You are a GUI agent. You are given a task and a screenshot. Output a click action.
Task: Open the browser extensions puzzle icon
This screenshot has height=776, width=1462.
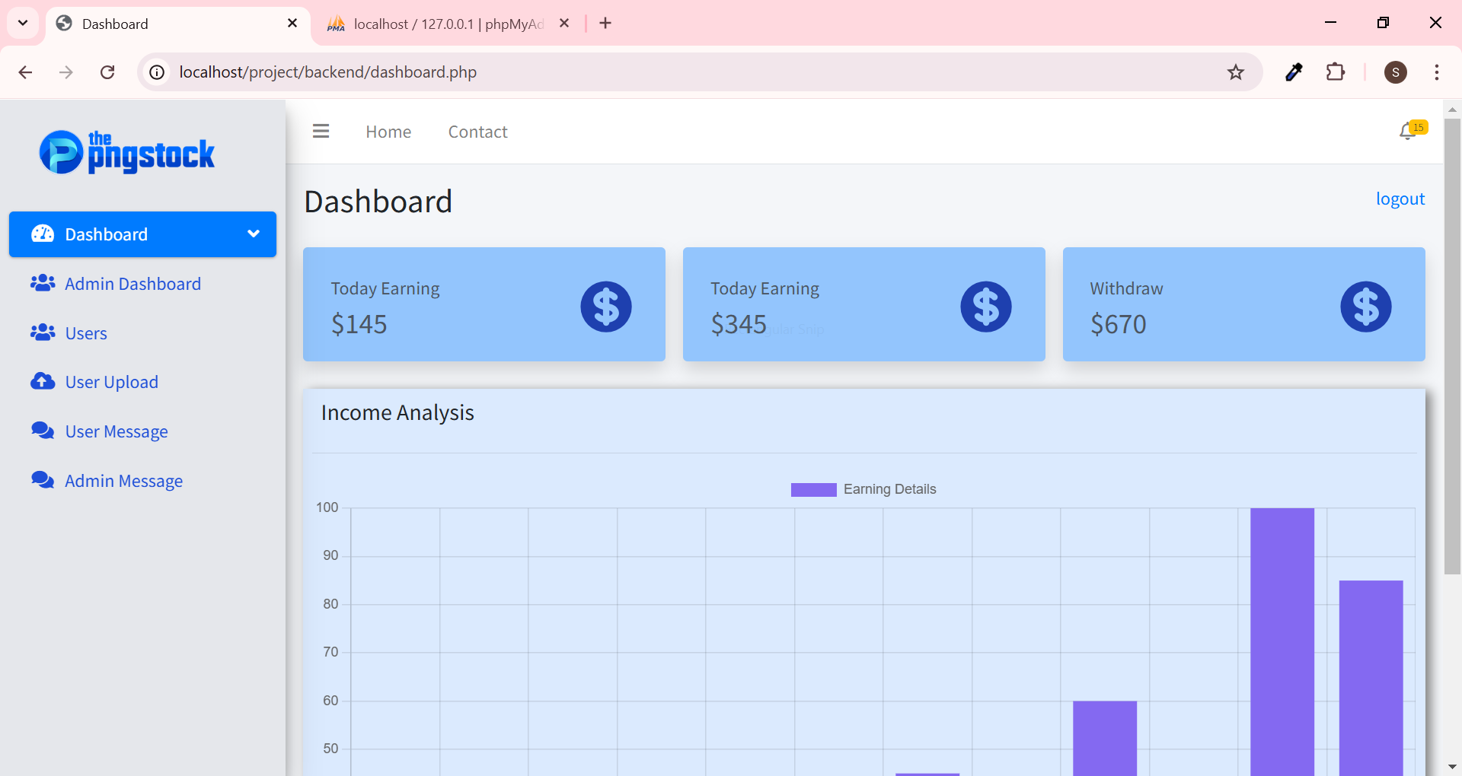[x=1336, y=72]
